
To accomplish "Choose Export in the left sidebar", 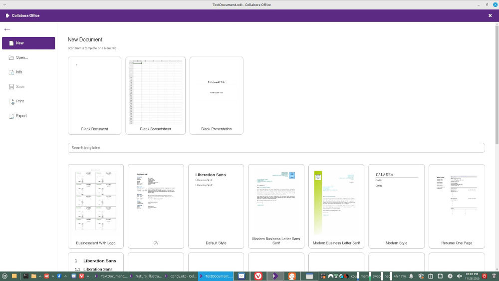I will tap(21, 116).
